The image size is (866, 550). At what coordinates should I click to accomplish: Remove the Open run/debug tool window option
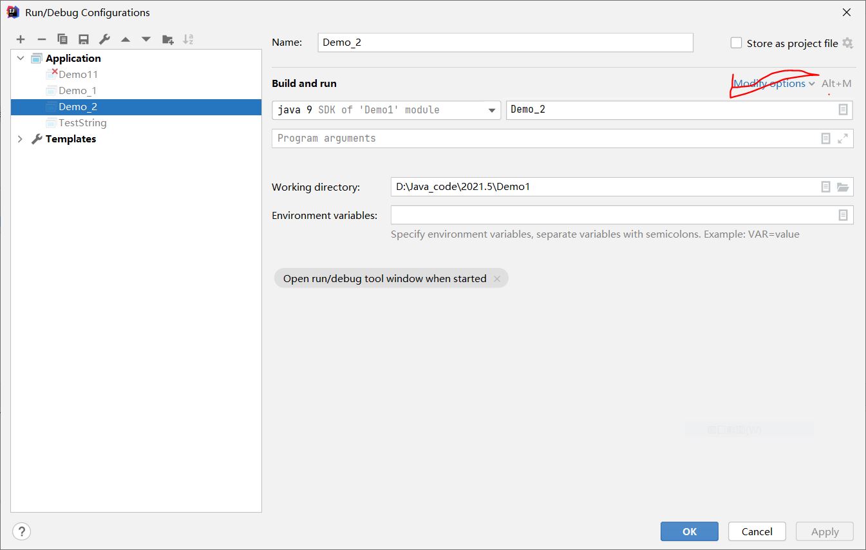point(497,278)
